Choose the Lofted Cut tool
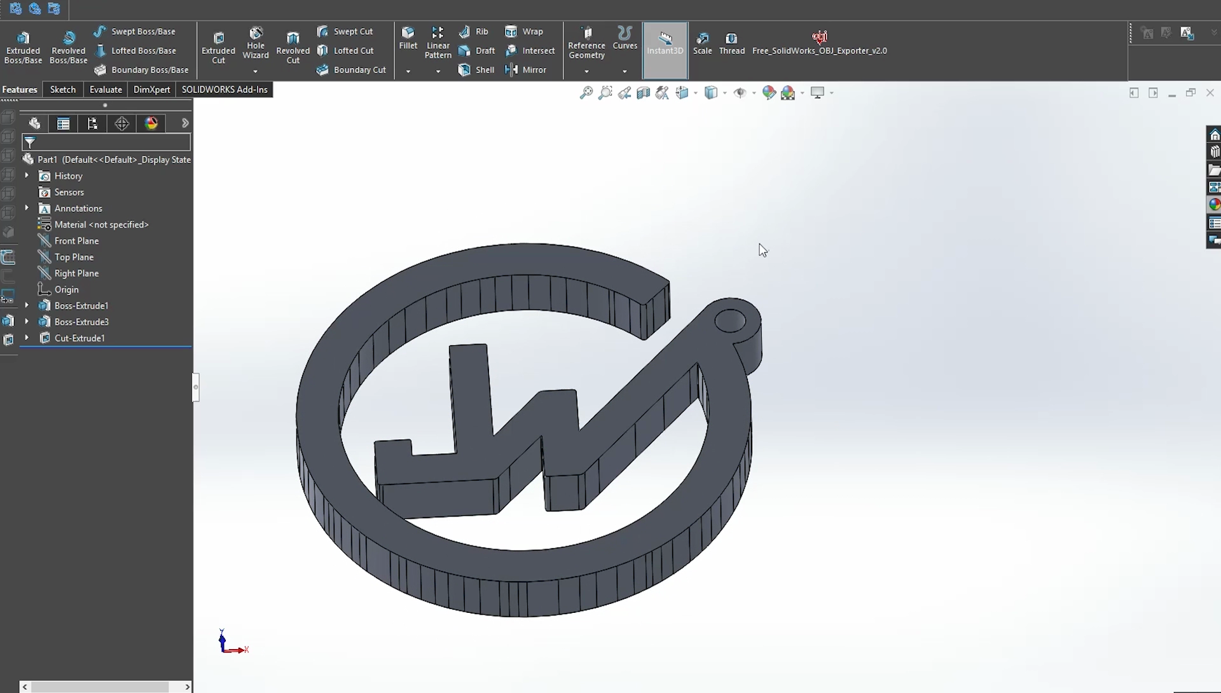Viewport: 1221px width, 693px height. (345, 50)
